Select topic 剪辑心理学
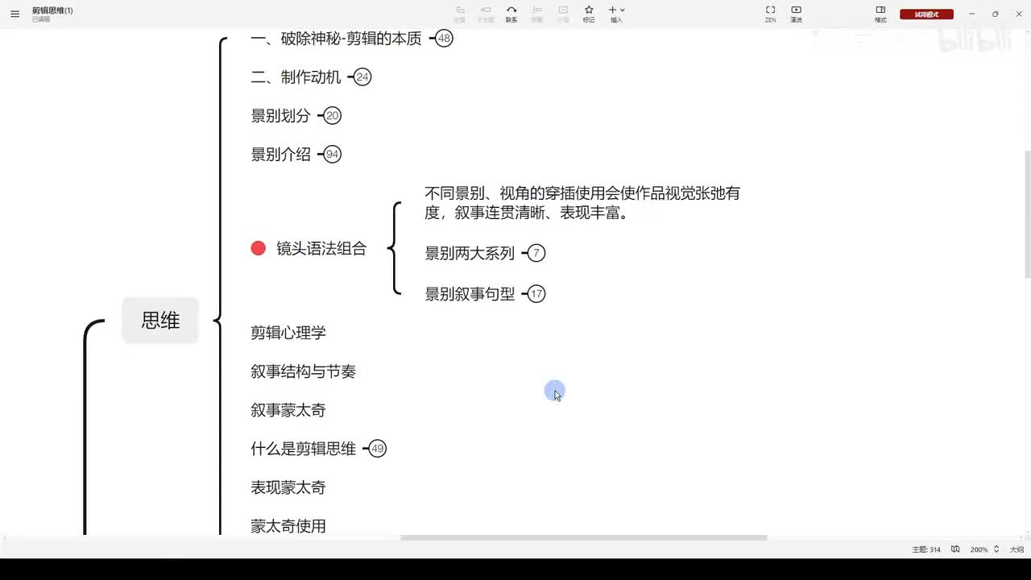1031x580 pixels. click(288, 333)
